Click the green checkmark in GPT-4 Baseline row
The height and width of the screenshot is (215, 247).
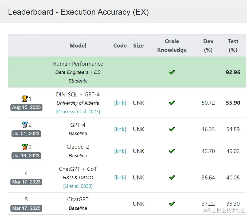pyautogui.click(x=172, y=129)
